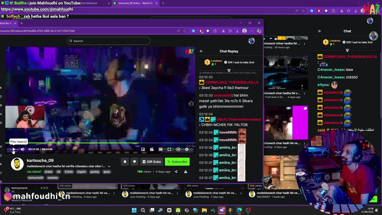This screenshot has width=382, height=215.
Task: Open the benny mack channel in sidebar
Action: click(26, 190)
